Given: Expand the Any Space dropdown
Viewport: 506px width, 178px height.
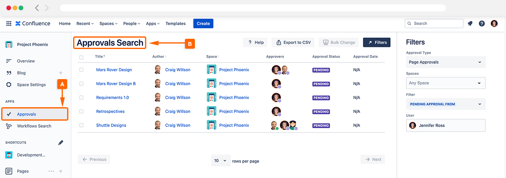Looking at the screenshot, I should 446,83.
